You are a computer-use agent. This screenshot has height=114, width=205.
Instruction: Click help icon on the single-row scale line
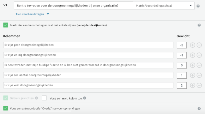coord(199,25)
